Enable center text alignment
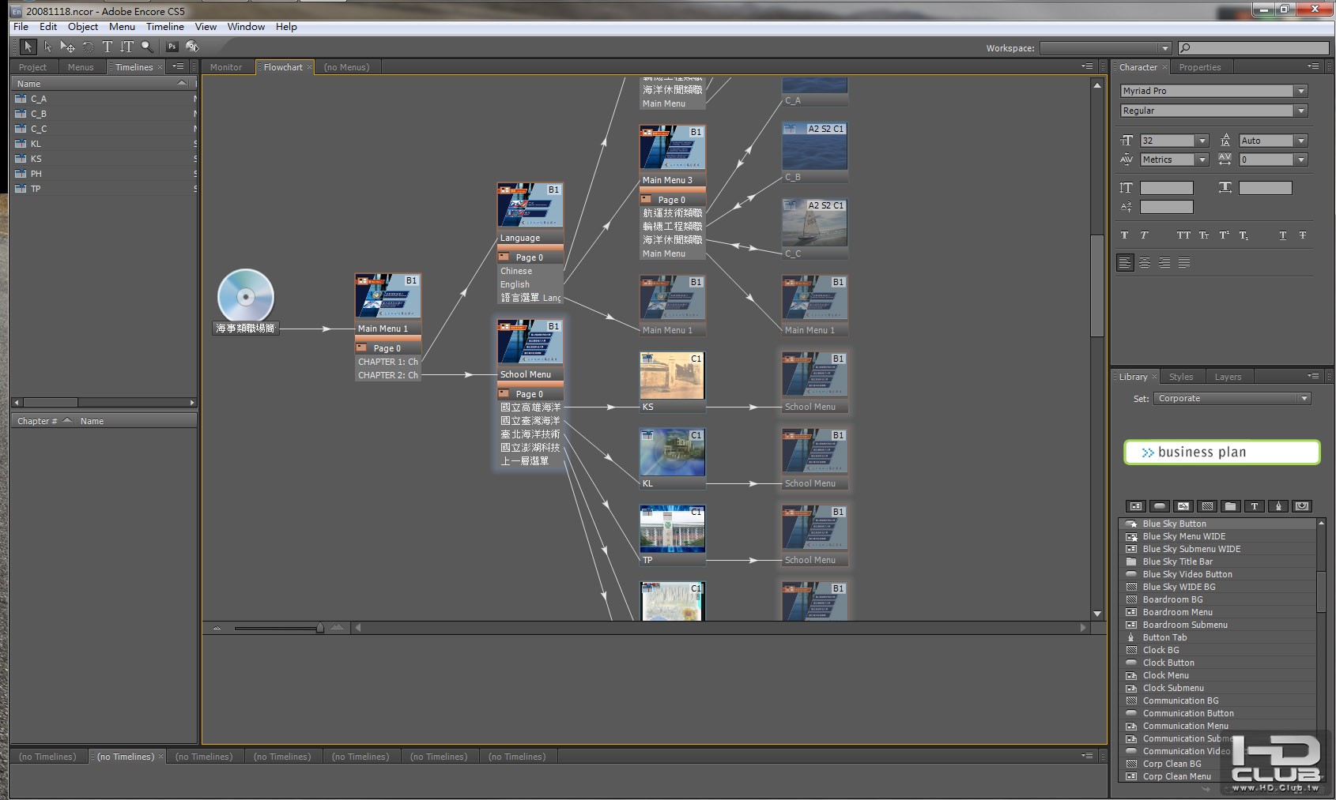This screenshot has width=1336, height=800. pyautogui.click(x=1145, y=263)
